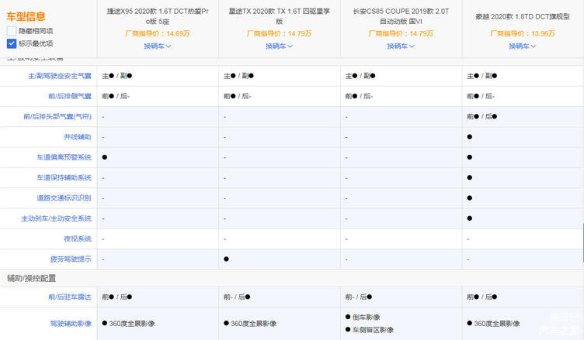584x340 pixels.
Task: Click 捷途X95 车道偏离预警系统 dot
Action: click(105, 157)
